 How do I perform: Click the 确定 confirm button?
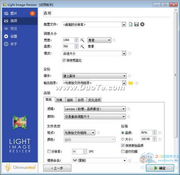[x=160, y=168]
